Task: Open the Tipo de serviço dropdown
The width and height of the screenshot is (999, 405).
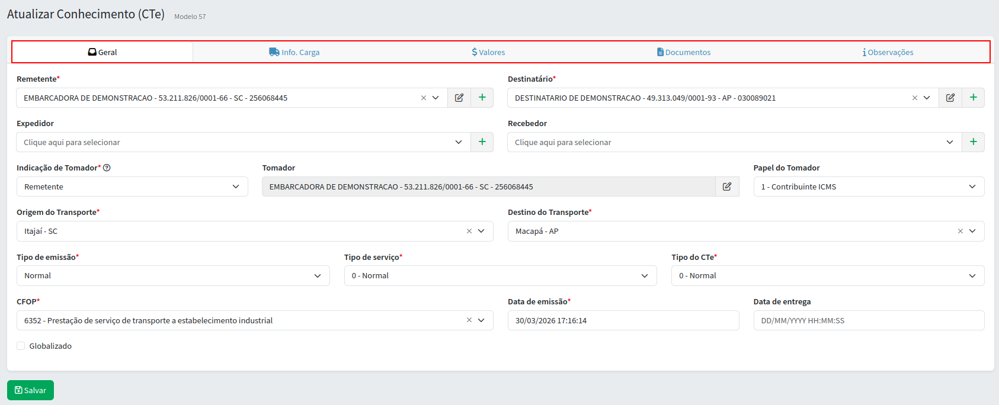Action: (500, 276)
